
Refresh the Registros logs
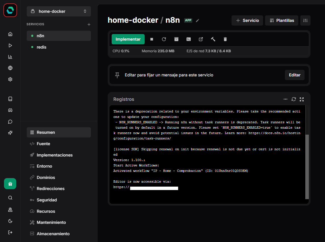click(294, 99)
